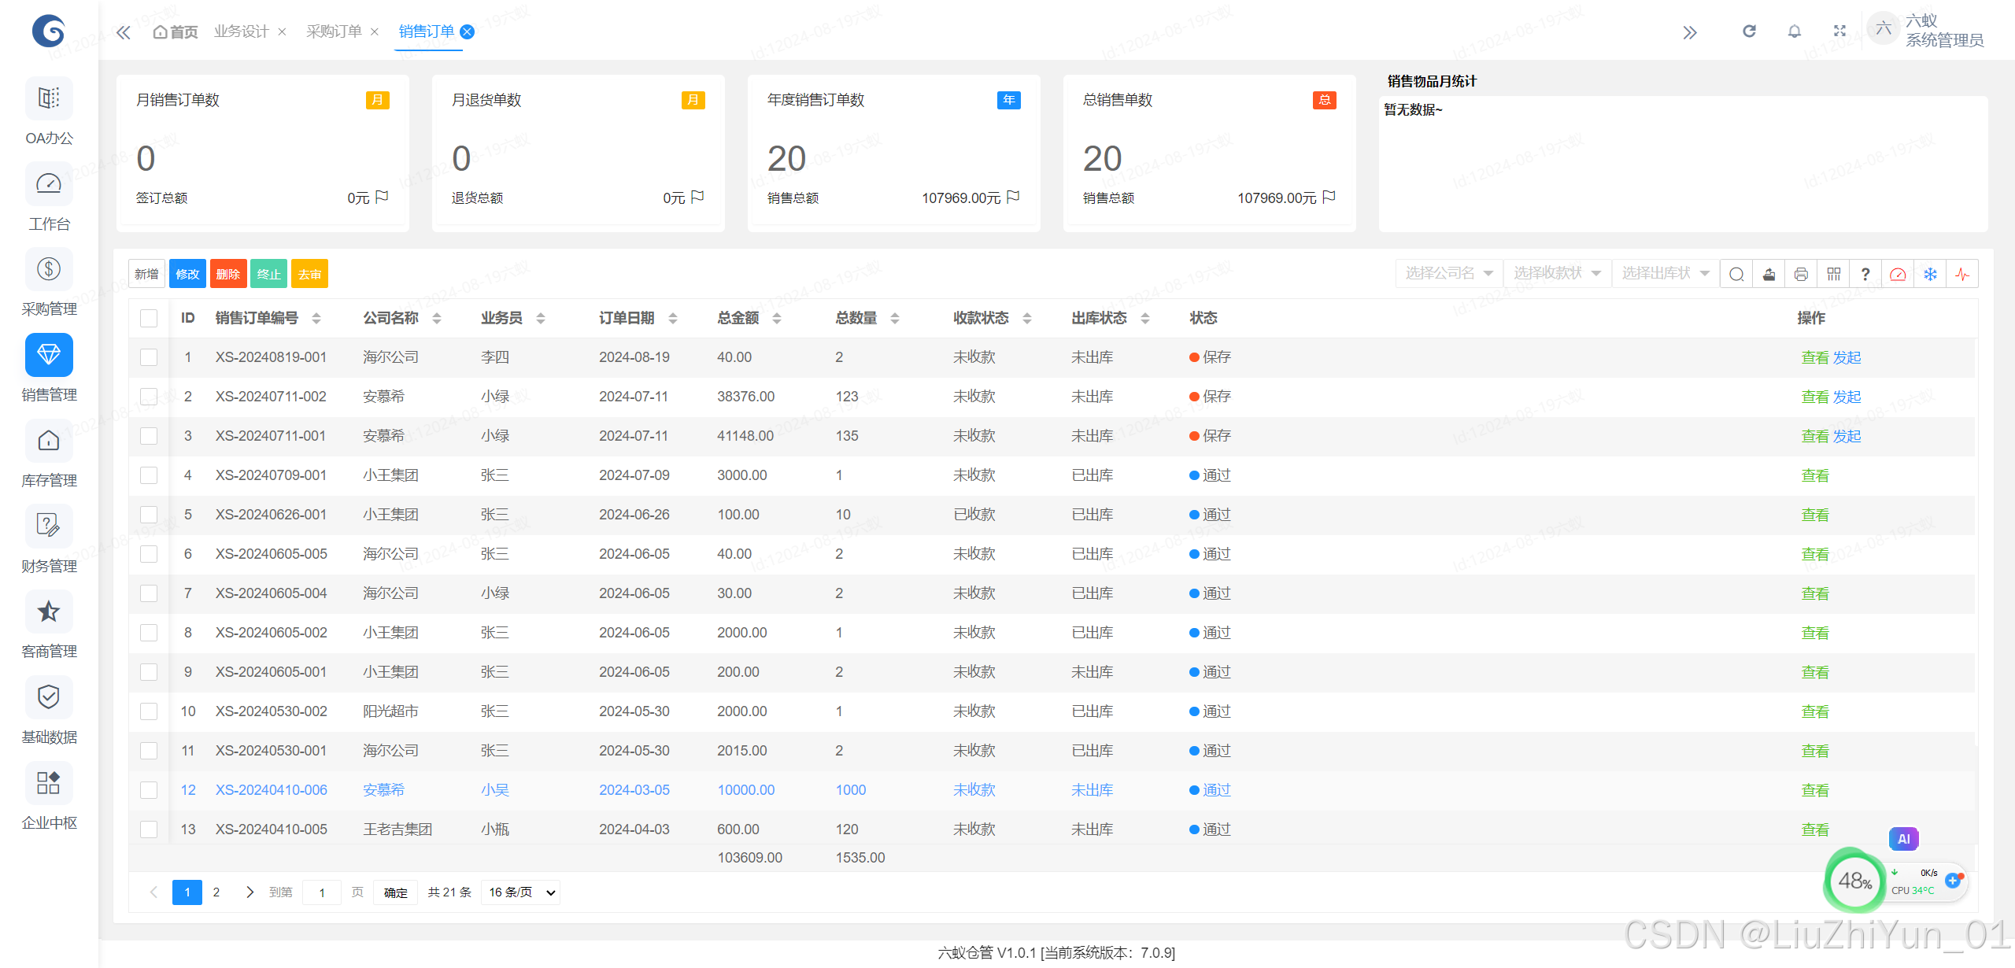2015x968 pixels.
Task: Open the column filter grid icon
Action: coord(1833,274)
